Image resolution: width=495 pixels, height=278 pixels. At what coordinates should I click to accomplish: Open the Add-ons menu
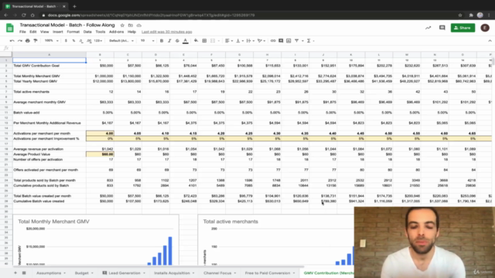(116, 32)
